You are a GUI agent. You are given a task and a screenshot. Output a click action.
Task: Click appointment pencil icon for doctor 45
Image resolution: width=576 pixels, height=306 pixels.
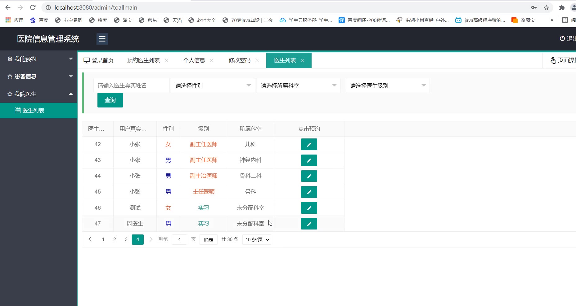click(309, 192)
